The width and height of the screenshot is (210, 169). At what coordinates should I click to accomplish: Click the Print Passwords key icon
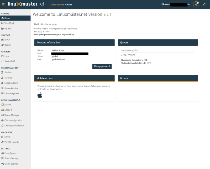tap(2, 142)
